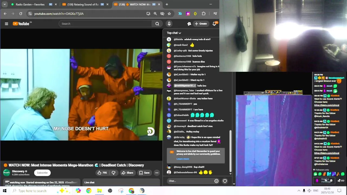Open OBS Studio from the taskbar

click(x=110, y=191)
